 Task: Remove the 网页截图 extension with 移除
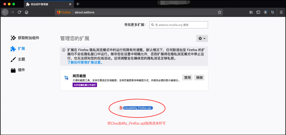point(199,78)
